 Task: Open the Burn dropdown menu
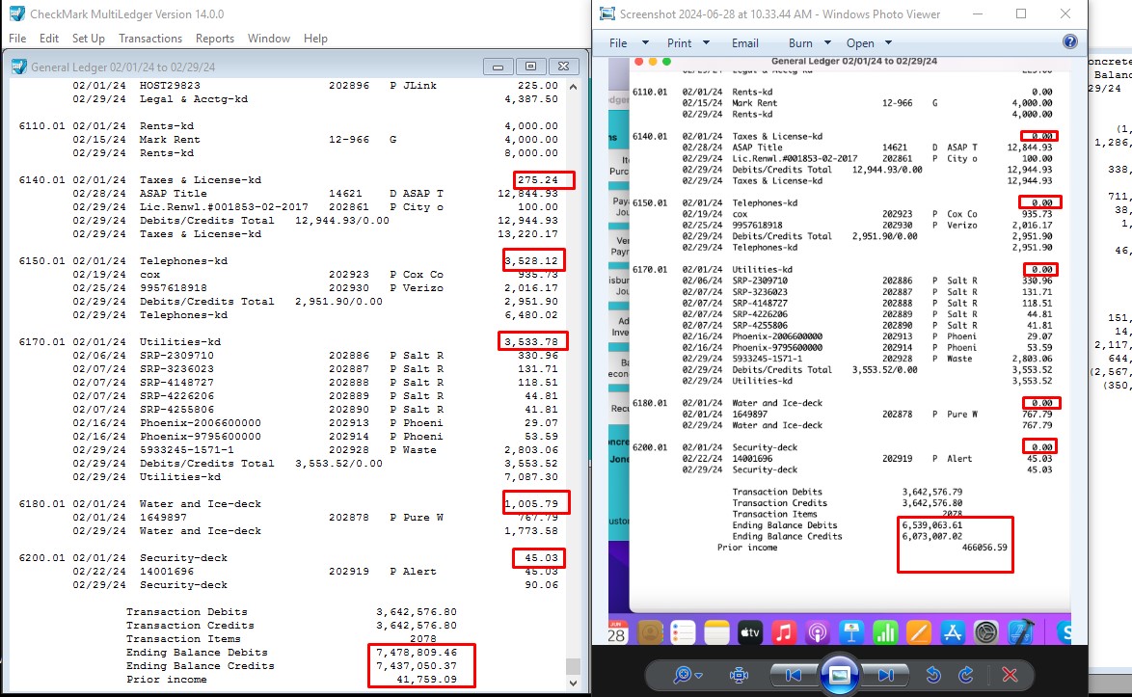click(x=808, y=43)
